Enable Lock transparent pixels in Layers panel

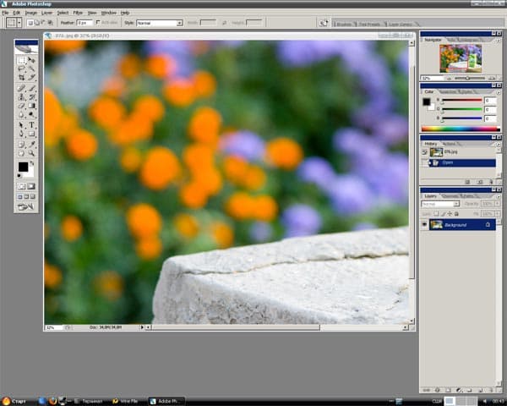point(436,214)
